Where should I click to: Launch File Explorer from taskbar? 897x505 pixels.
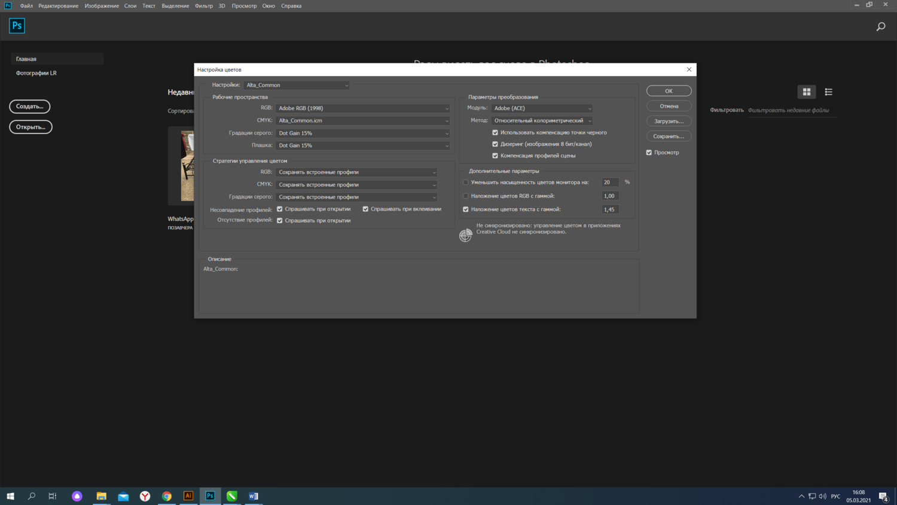point(102,496)
